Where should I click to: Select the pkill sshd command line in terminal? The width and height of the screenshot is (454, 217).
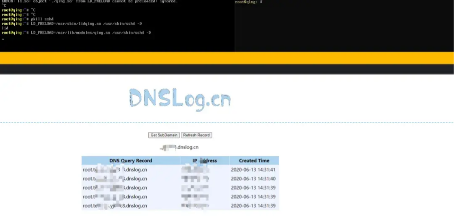28,19
